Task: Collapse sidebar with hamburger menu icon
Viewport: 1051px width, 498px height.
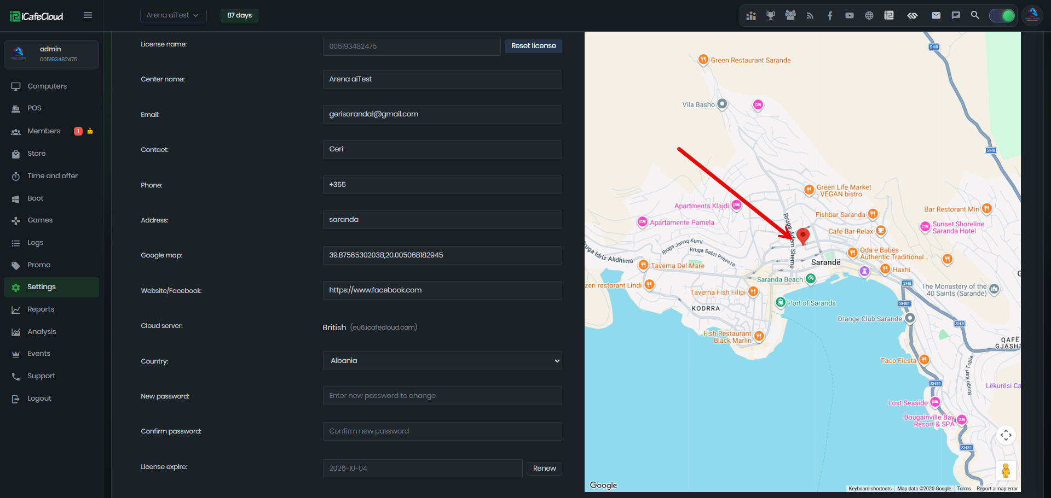Action: [x=88, y=15]
